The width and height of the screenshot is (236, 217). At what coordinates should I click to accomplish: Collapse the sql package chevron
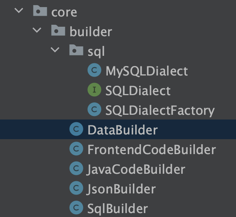55,50
